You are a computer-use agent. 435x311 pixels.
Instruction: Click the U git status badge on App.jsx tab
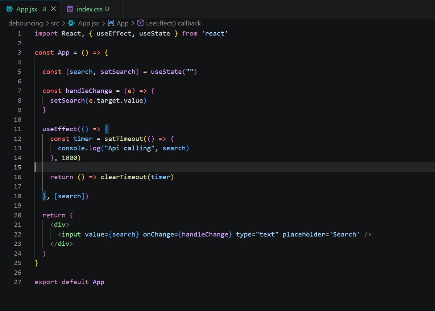tap(44, 9)
